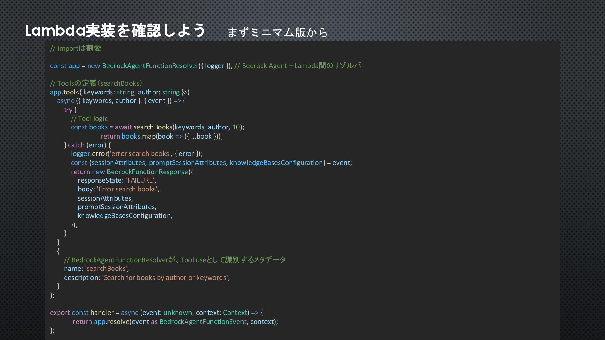Click the comment "// Tool logic"
The width and height of the screenshot is (605, 340).
(89, 119)
